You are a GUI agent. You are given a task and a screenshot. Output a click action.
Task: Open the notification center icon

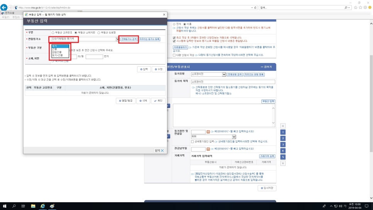(366, 206)
